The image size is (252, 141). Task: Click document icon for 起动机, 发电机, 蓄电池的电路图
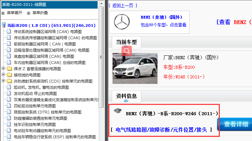[x=9, y=87]
